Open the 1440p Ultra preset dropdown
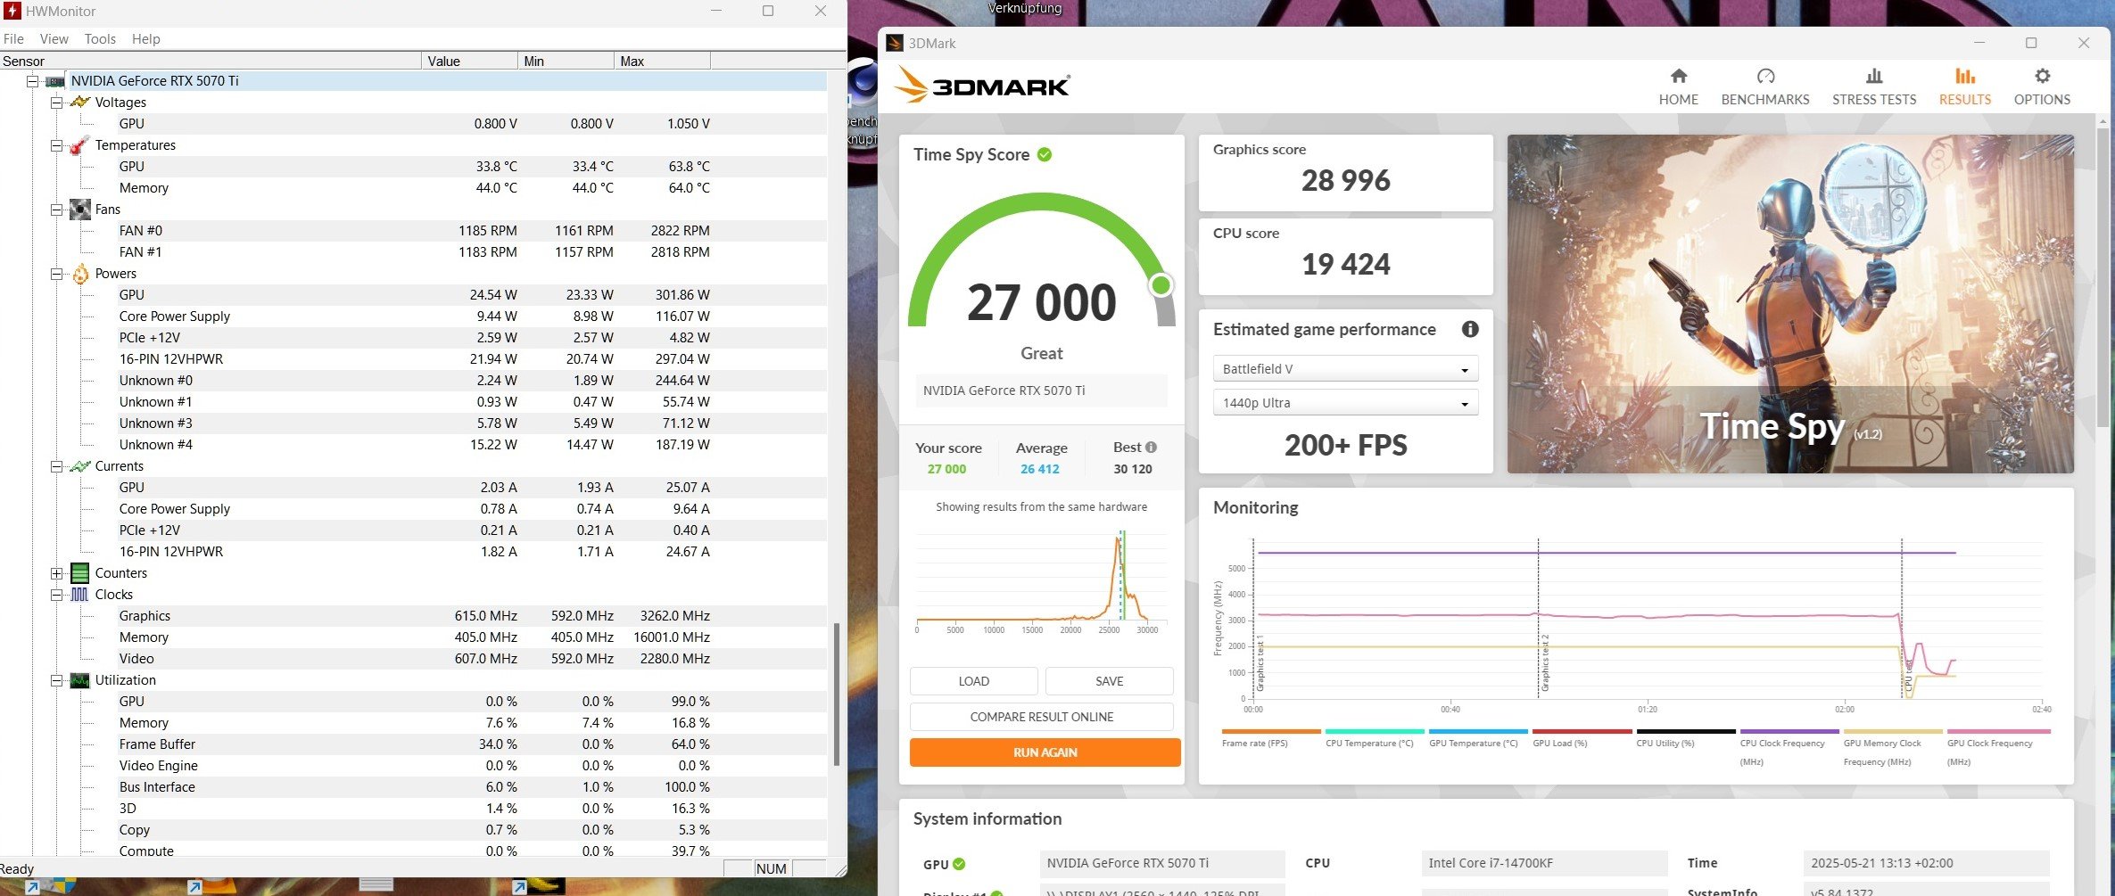This screenshot has height=896, width=2115. pyautogui.click(x=1345, y=403)
